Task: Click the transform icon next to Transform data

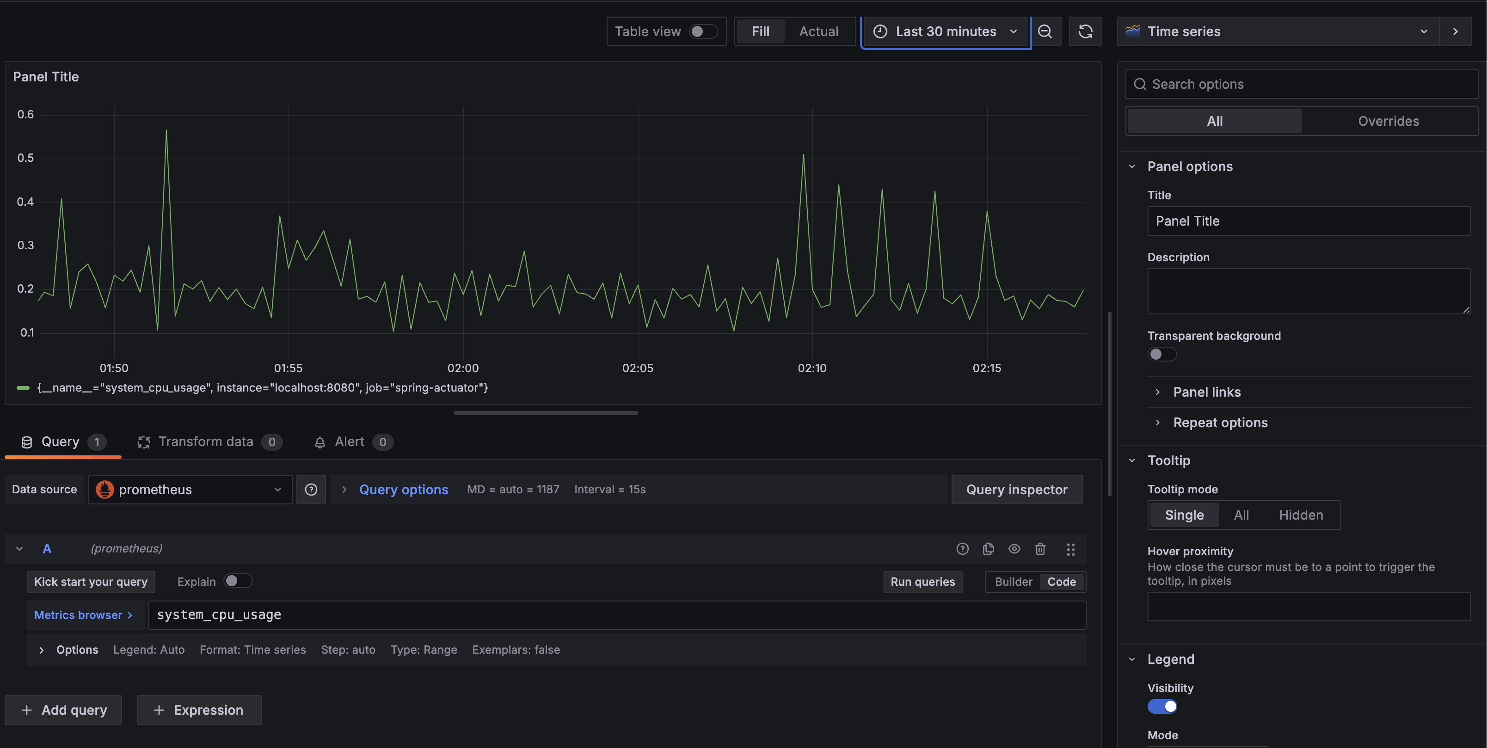Action: point(143,442)
